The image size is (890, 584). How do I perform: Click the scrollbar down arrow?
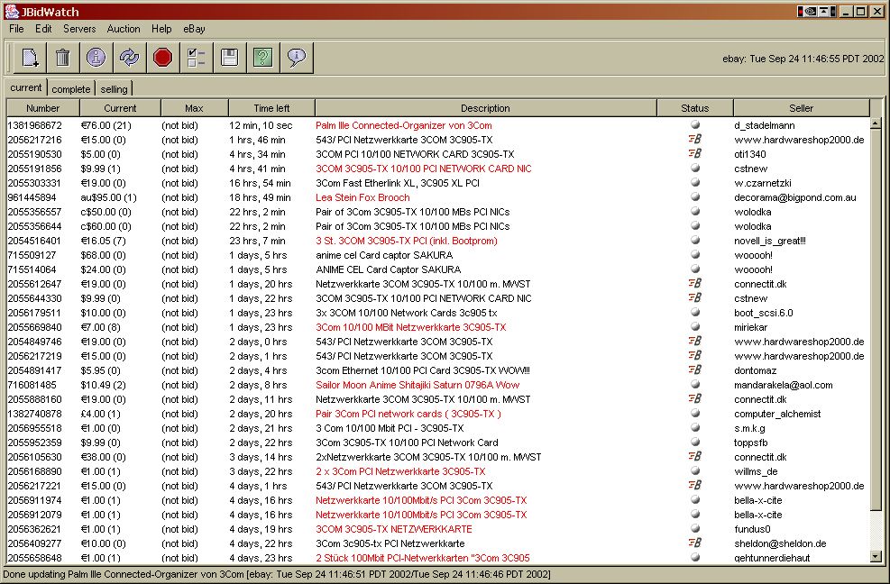pyautogui.click(x=876, y=557)
